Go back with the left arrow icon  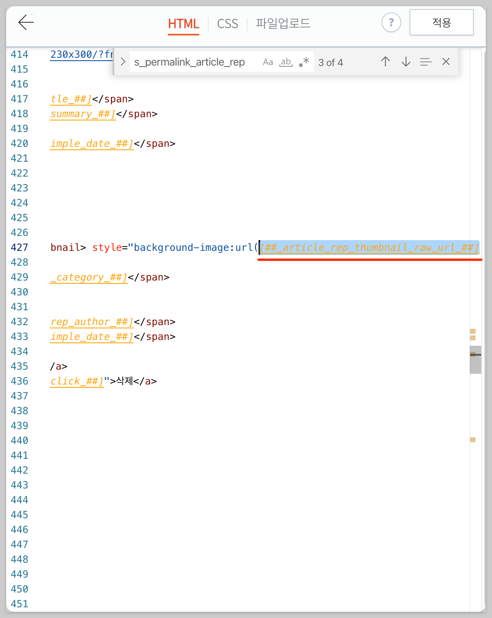26,22
